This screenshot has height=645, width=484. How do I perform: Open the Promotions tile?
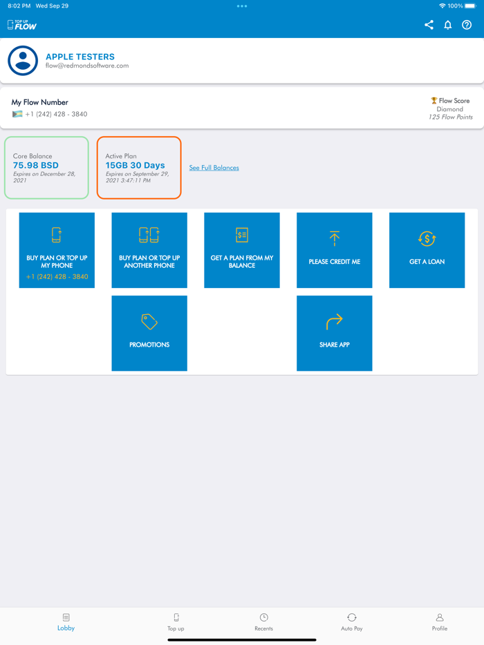coord(149,333)
